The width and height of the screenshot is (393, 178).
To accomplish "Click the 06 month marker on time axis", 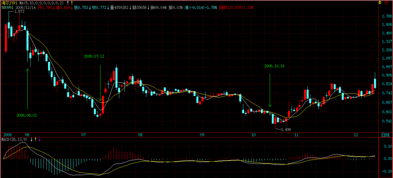I will click(x=28, y=135).
